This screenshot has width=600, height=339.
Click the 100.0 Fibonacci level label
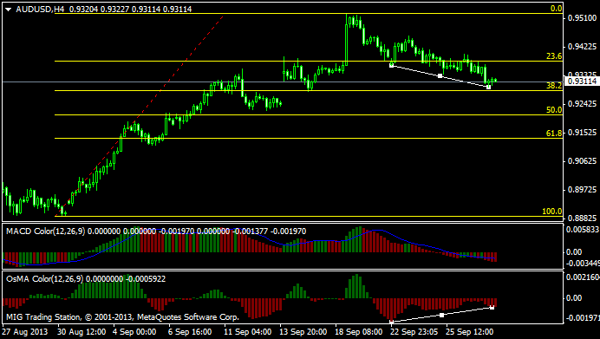pyautogui.click(x=552, y=212)
